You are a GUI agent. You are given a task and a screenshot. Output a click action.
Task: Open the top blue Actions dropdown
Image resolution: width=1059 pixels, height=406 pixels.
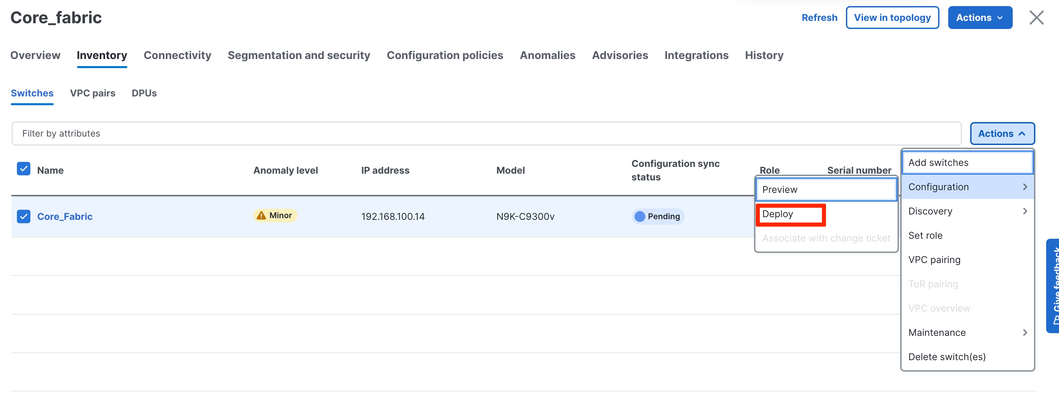click(980, 18)
